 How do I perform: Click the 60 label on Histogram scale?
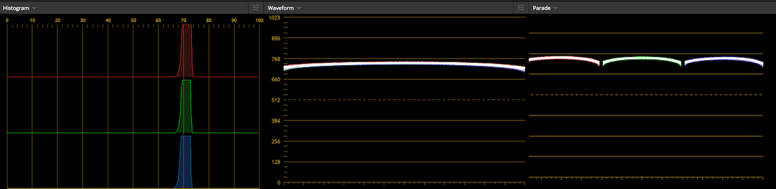159,20
